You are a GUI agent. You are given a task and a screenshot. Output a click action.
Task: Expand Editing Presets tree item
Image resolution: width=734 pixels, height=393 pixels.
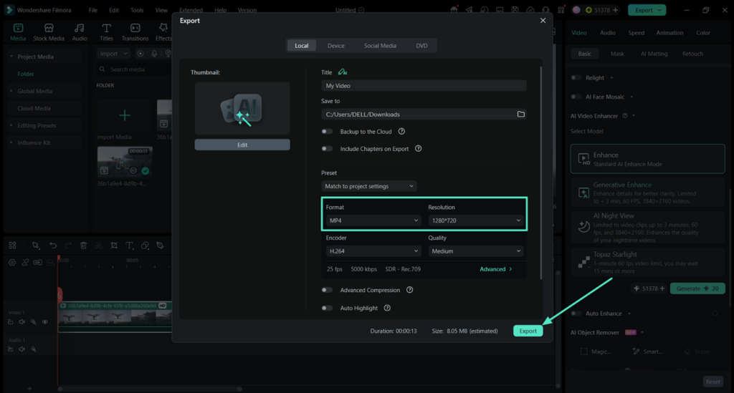[11, 125]
